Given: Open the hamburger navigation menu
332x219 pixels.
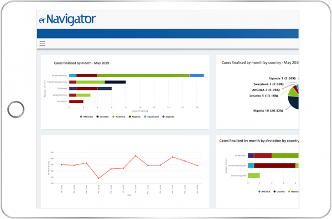Looking at the screenshot, I should (43, 44).
